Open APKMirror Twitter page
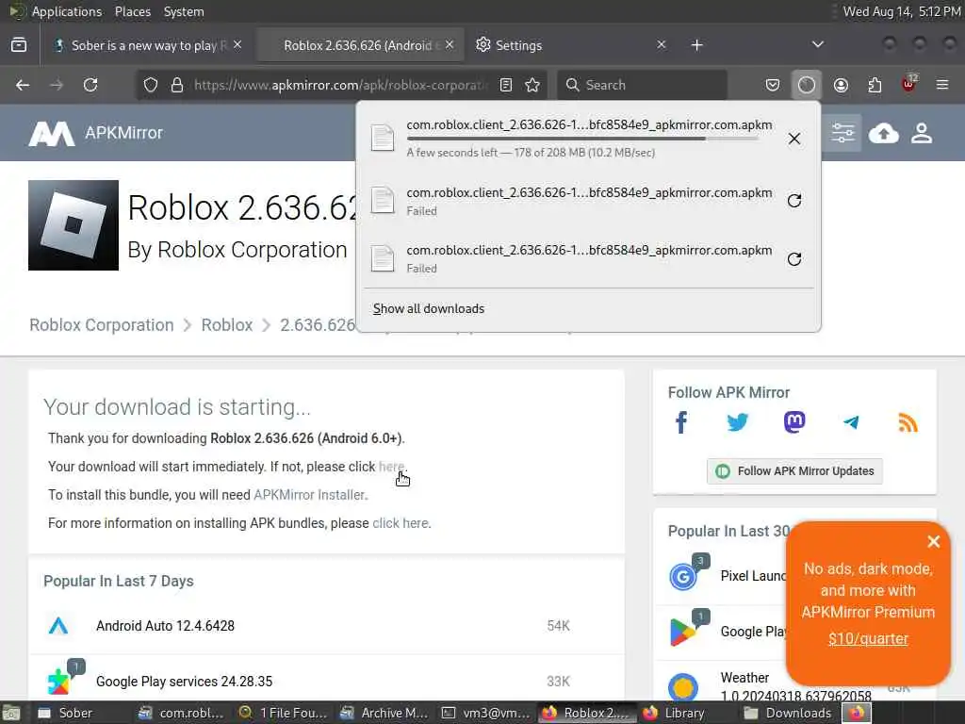The height and width of the screenshot is (724, 965). pyautogui.click(x=737, y=422)
